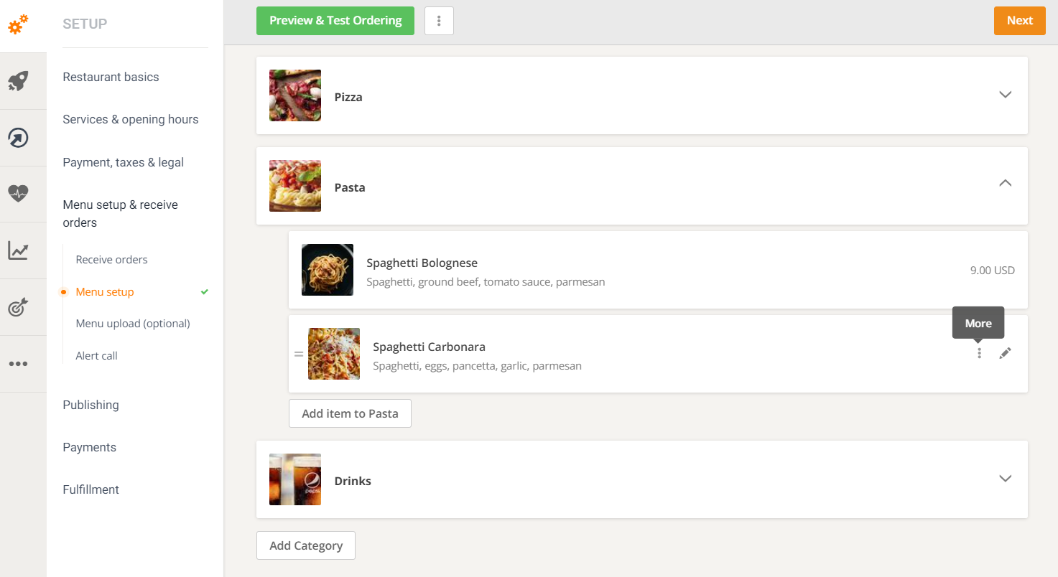This screenshot has width=1058, height=577.
Task: Edit Spaghetti Carbonara with the pencil icon
Action: tap(1005, 353)
